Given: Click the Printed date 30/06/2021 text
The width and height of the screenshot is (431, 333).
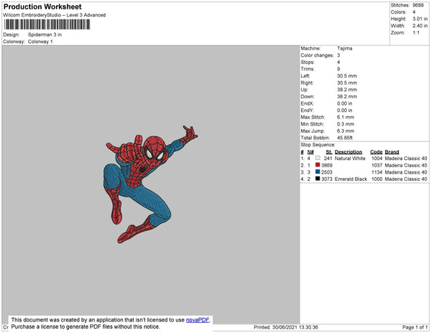Looking at the screenshot, I should 286,327.
